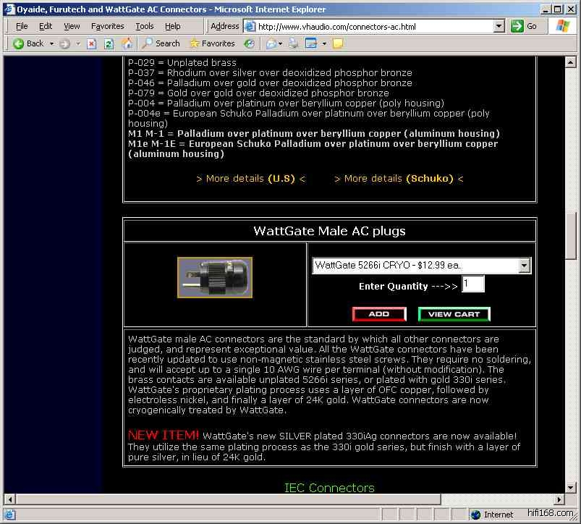The width and height of the screenshot is (581, 524).
Task: Open the View menu
Action: click(x=72, y=26)
